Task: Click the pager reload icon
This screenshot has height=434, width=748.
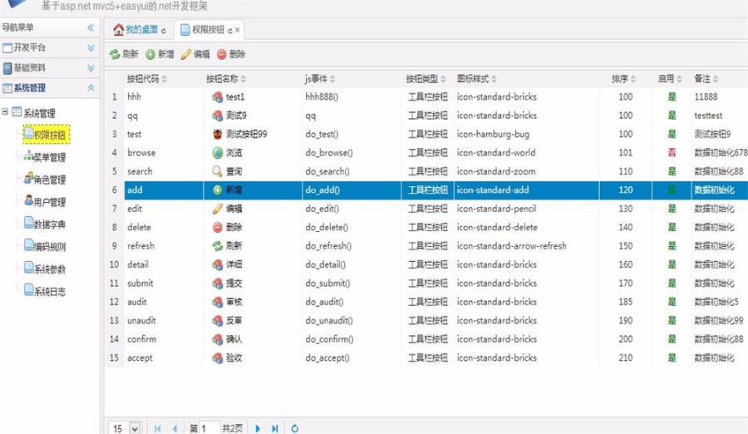Action: click(295, 428)
